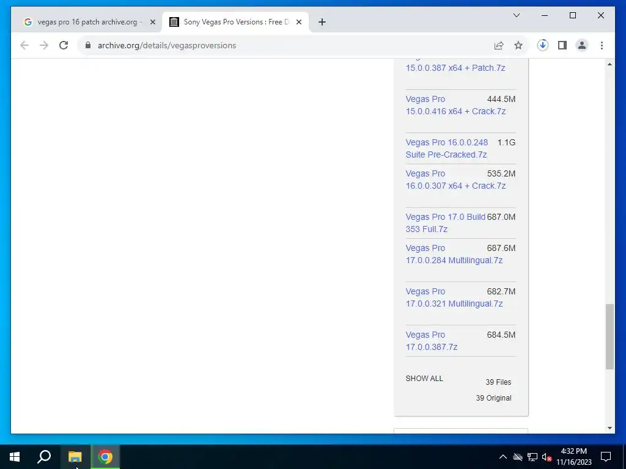626x469 pixels.
Task: Bookmark this page with the star icon
Action: (518, 45)
